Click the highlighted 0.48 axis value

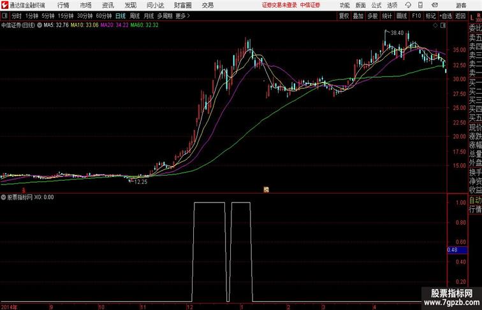tap(457, 250)
